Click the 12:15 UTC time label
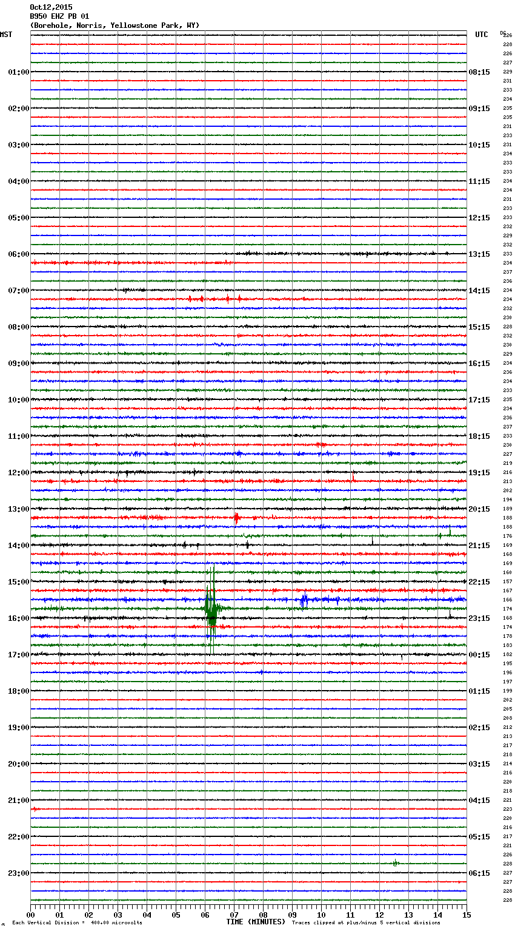The width and height of the screenshot is (515, 931). click(479, 218)
